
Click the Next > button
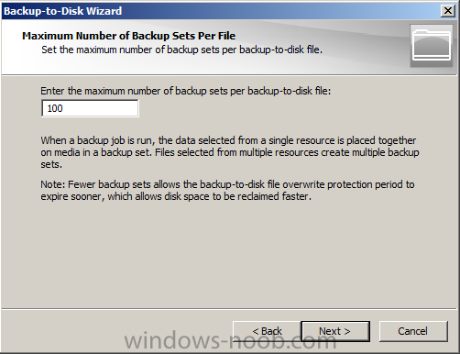[335, 331]
